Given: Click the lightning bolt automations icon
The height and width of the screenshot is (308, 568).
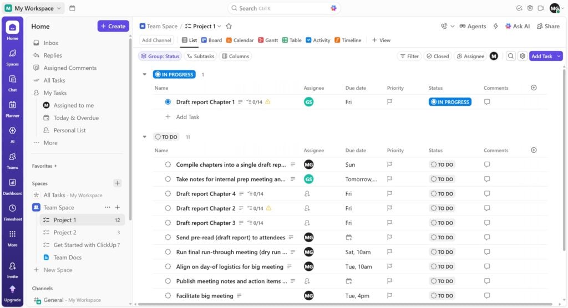Looking at the screenshot, I should tap(495, 26).
